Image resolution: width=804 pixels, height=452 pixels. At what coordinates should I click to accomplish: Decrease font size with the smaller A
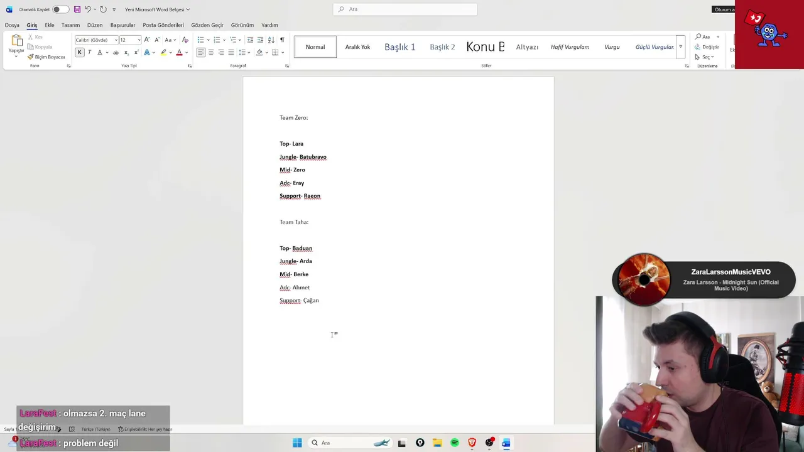pyautogui.click(x=156, y=40)
